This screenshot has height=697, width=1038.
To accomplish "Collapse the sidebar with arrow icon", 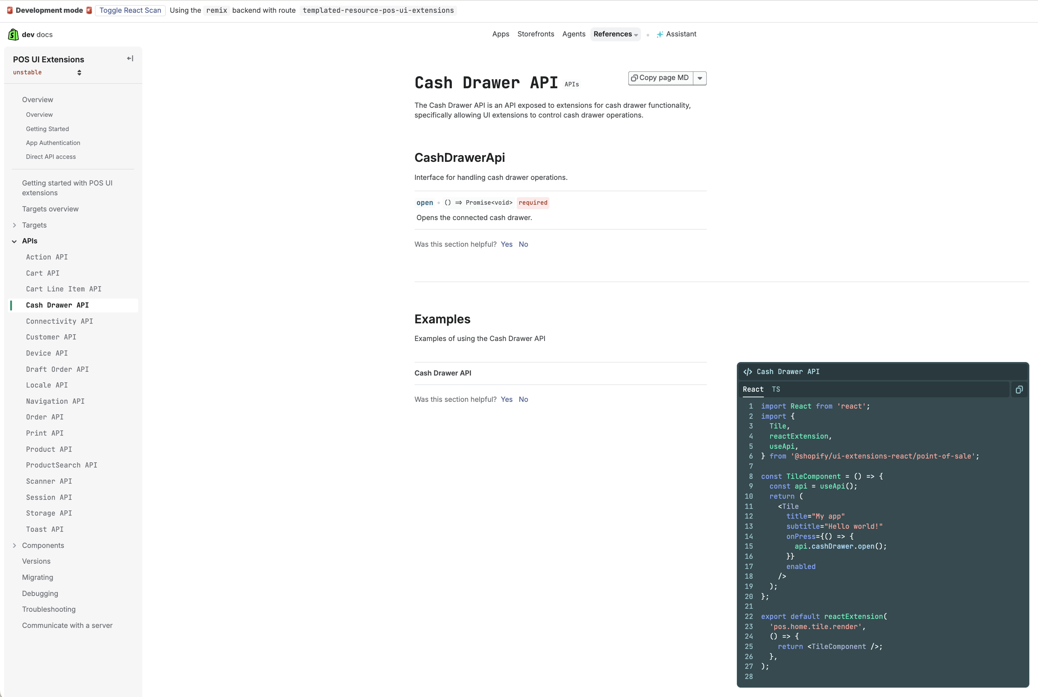I will pyautogui.click(x=130, y=58).
